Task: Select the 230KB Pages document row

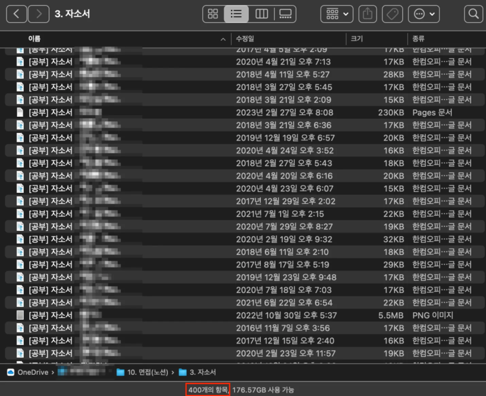Action: point(245,112)
